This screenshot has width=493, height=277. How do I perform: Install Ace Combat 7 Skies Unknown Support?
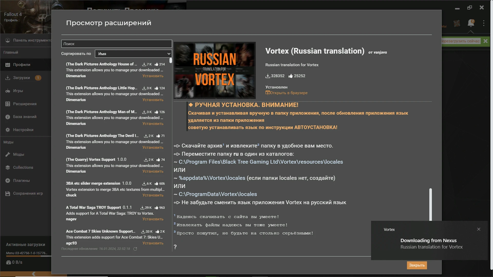(153, 243)
